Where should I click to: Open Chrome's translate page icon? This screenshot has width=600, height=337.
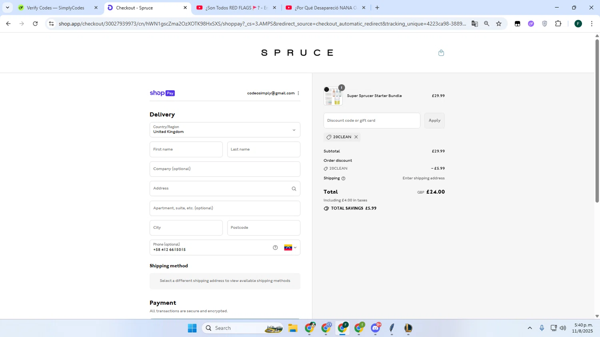pyautogui.click(x=475, y=24)
